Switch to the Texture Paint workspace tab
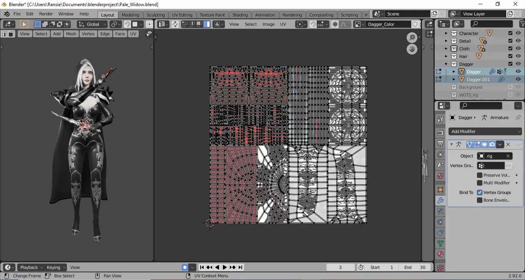The image size is (525, 280). click(x=212, y=15)
